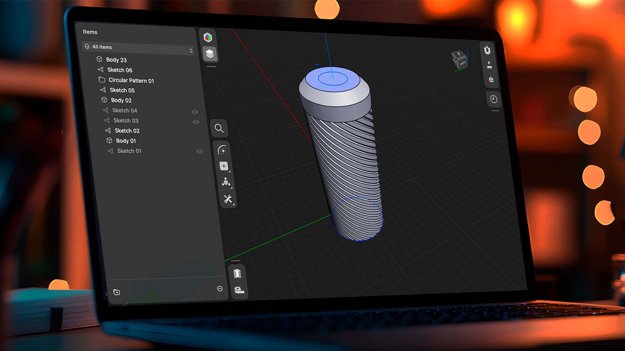Select the Transform move arrows tool
Screen dimensions: 625x351
pyautogui.click(x=226, y=182)
